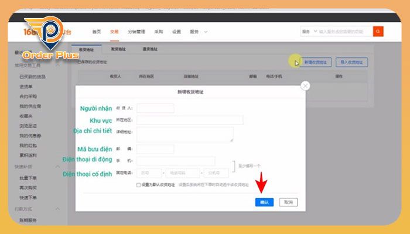Image resolution: width=410 pixels, height=234 pixels.
Task: Click the blue confirm button in dialog
Action: coord(264,202)
